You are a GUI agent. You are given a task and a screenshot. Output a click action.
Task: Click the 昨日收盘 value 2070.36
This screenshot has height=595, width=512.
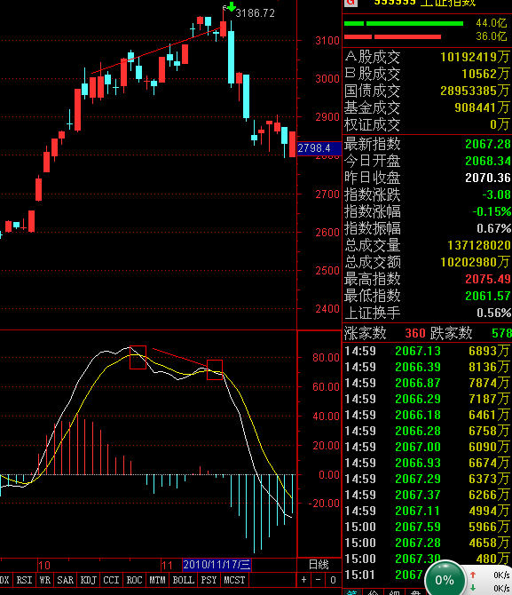[488, 178]
